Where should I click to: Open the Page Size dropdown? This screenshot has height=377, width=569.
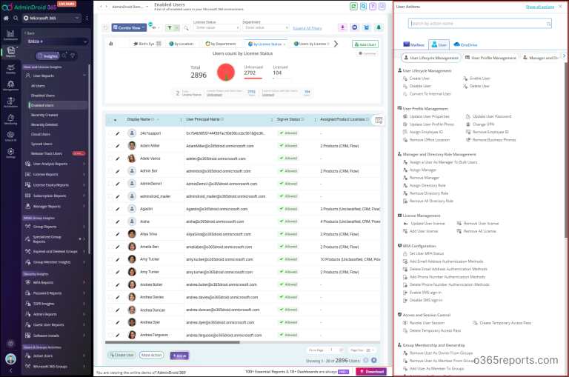tap(362, 350)
